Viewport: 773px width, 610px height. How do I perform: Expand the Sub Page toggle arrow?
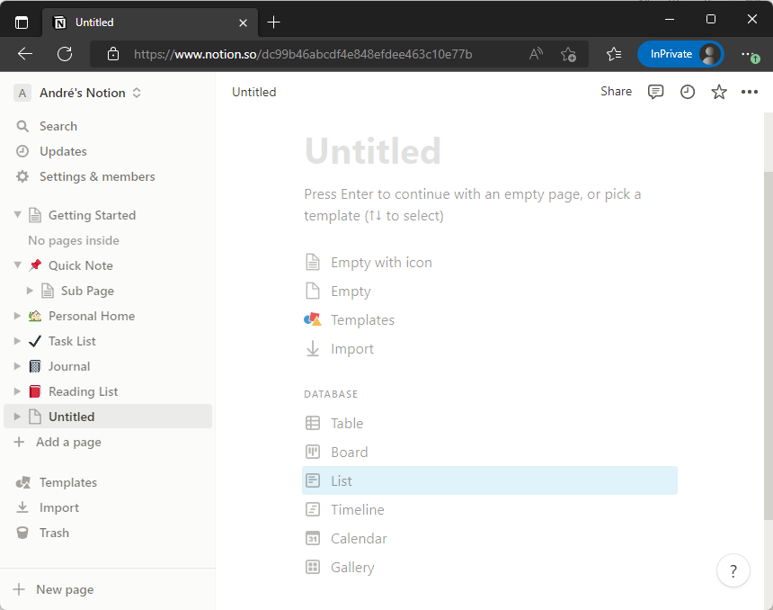pos(30,291)
